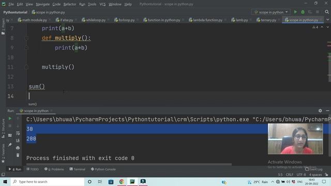Screen dimensions: 331x186
Task: Switch to the forloop.py tab
Action: 126,20
